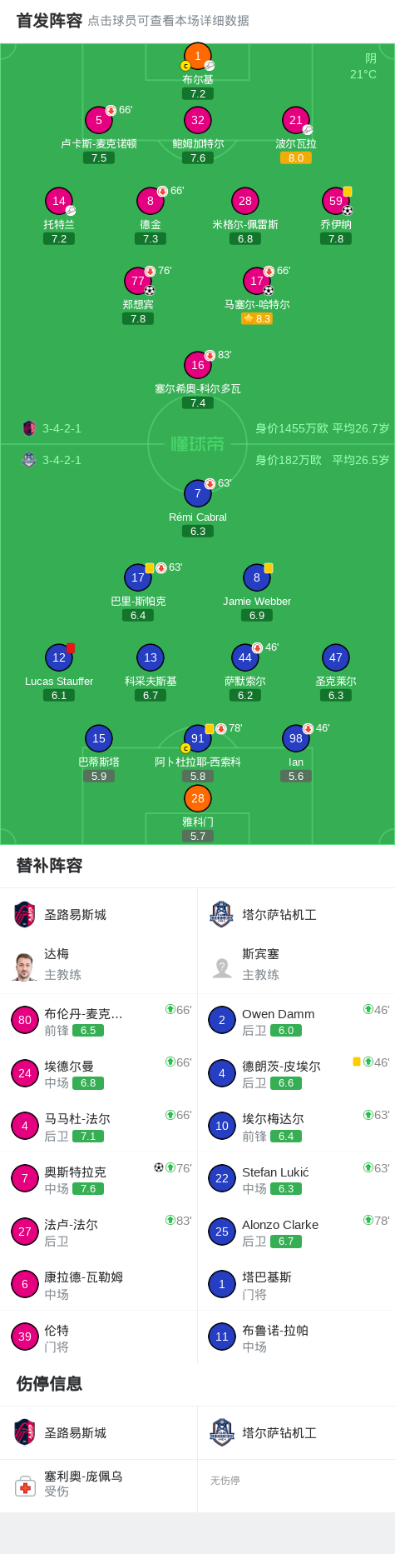The image size is (395, 1554).
Task: Tap 塔尔萨钻机工 crest in substitutes header
Action: (x=221, y=914)
